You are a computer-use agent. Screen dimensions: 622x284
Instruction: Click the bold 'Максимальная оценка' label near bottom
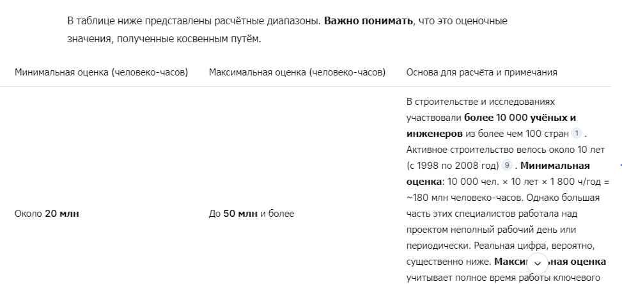click(x=550, y=262)
